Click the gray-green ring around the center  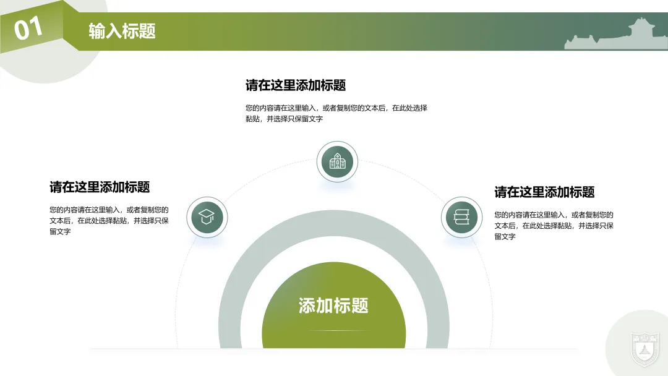(333, 223)
